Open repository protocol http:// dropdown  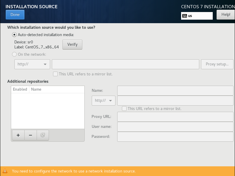click(x=103, y=101)
